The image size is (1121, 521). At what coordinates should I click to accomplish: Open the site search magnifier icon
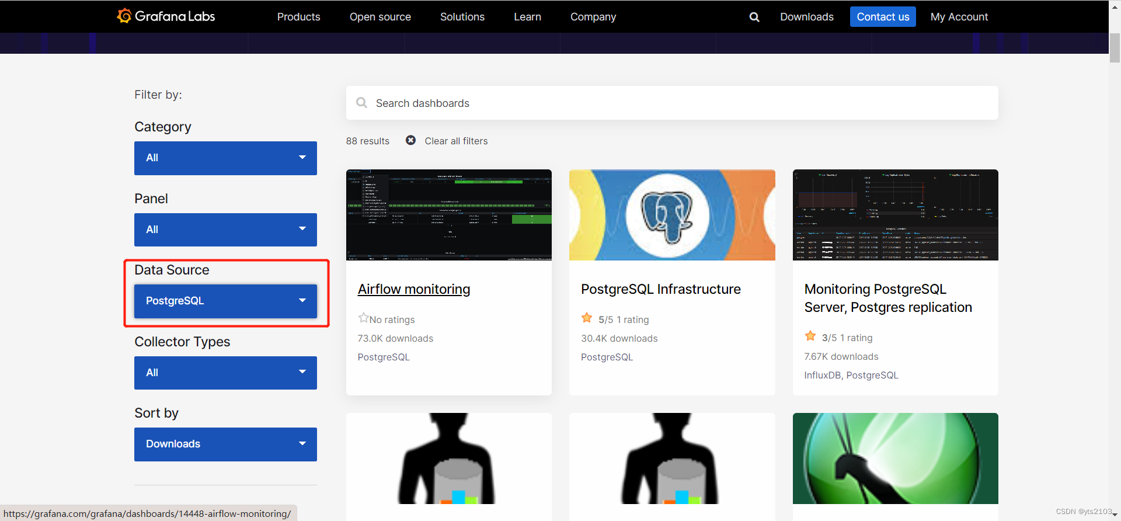754,17
